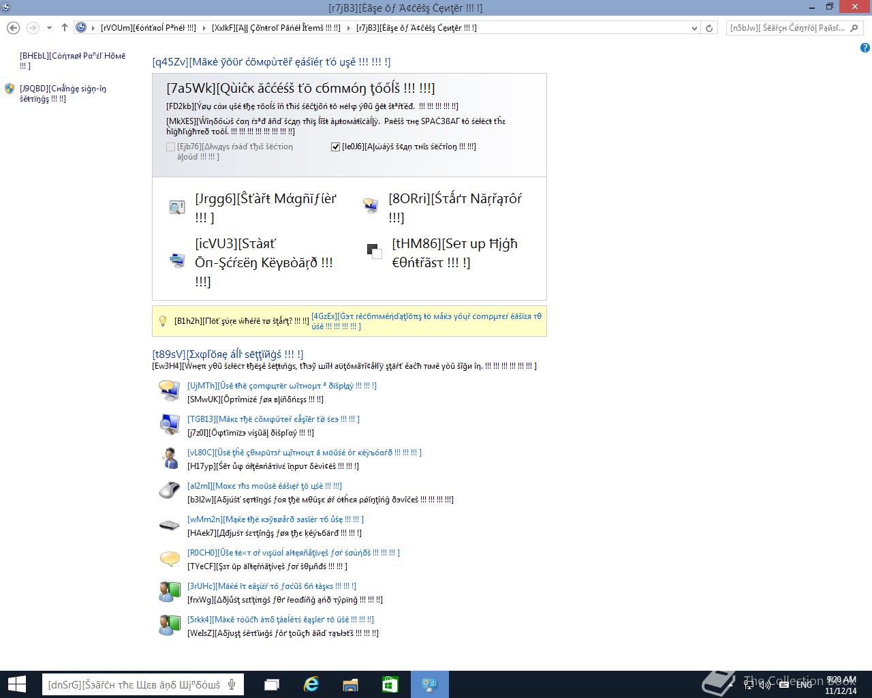Open 'Make it easier to focus on tasks' link
Viewport: 872px width, 698px height.
(272, 586)
